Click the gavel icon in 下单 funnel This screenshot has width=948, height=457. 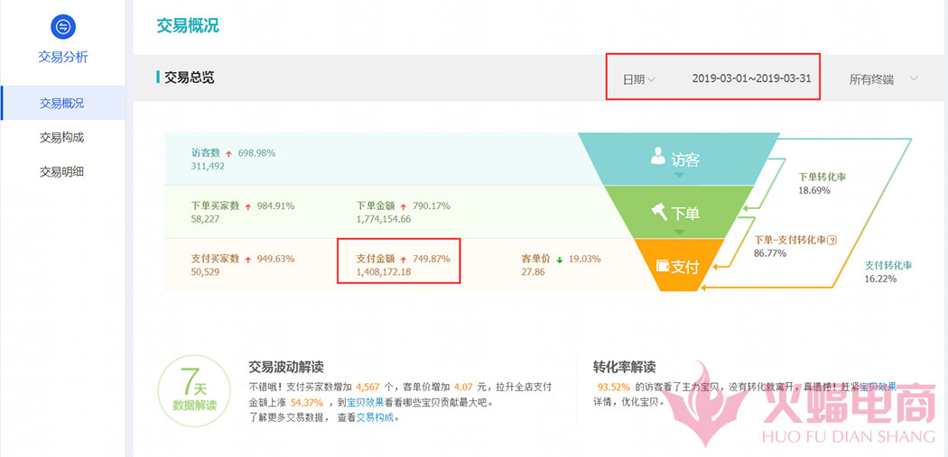[659, 212]
